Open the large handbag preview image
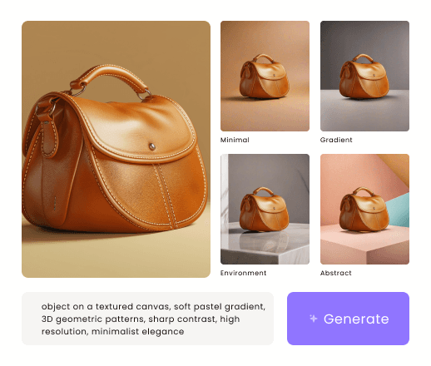 click(x=116, y=149)
